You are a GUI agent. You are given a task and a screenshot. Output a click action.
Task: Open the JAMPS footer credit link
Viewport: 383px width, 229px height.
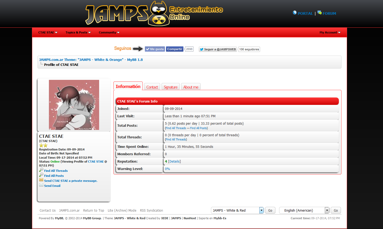[x=176, y=218]
